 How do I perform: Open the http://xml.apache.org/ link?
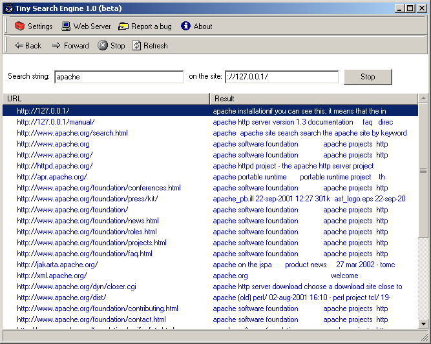click(x=52, y=276)
